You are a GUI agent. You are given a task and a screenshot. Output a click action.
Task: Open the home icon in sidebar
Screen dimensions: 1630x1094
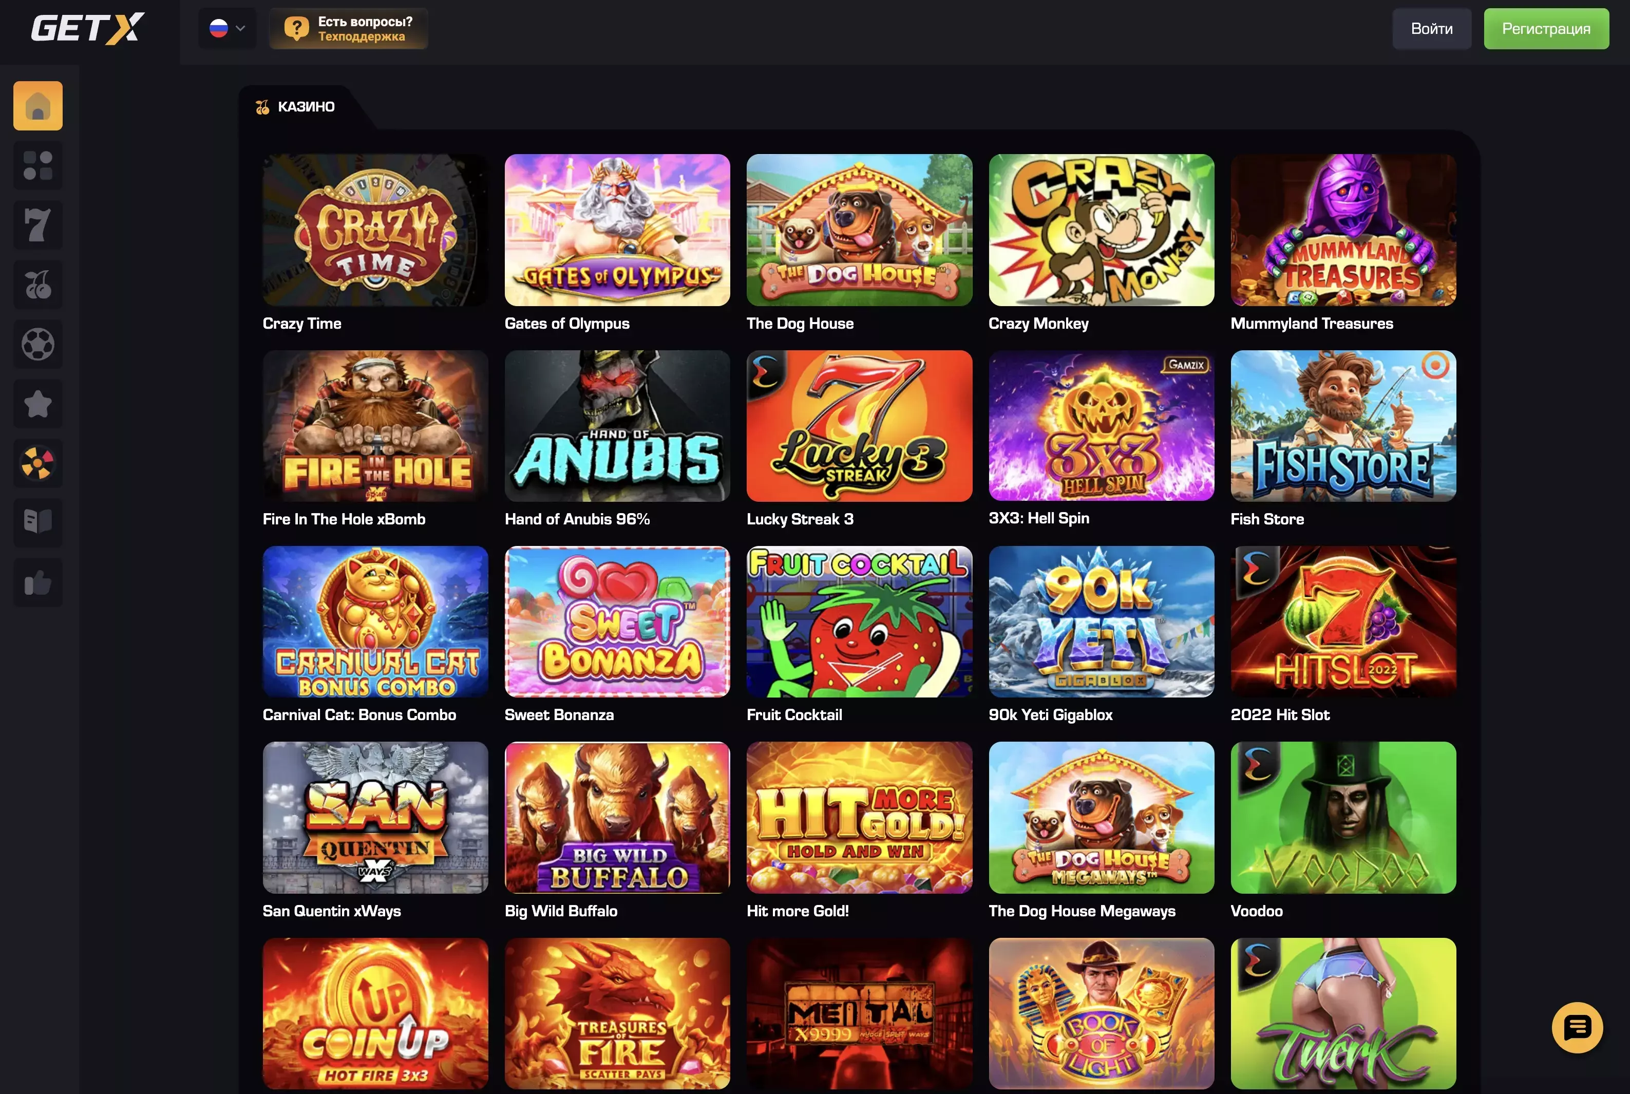37,105
